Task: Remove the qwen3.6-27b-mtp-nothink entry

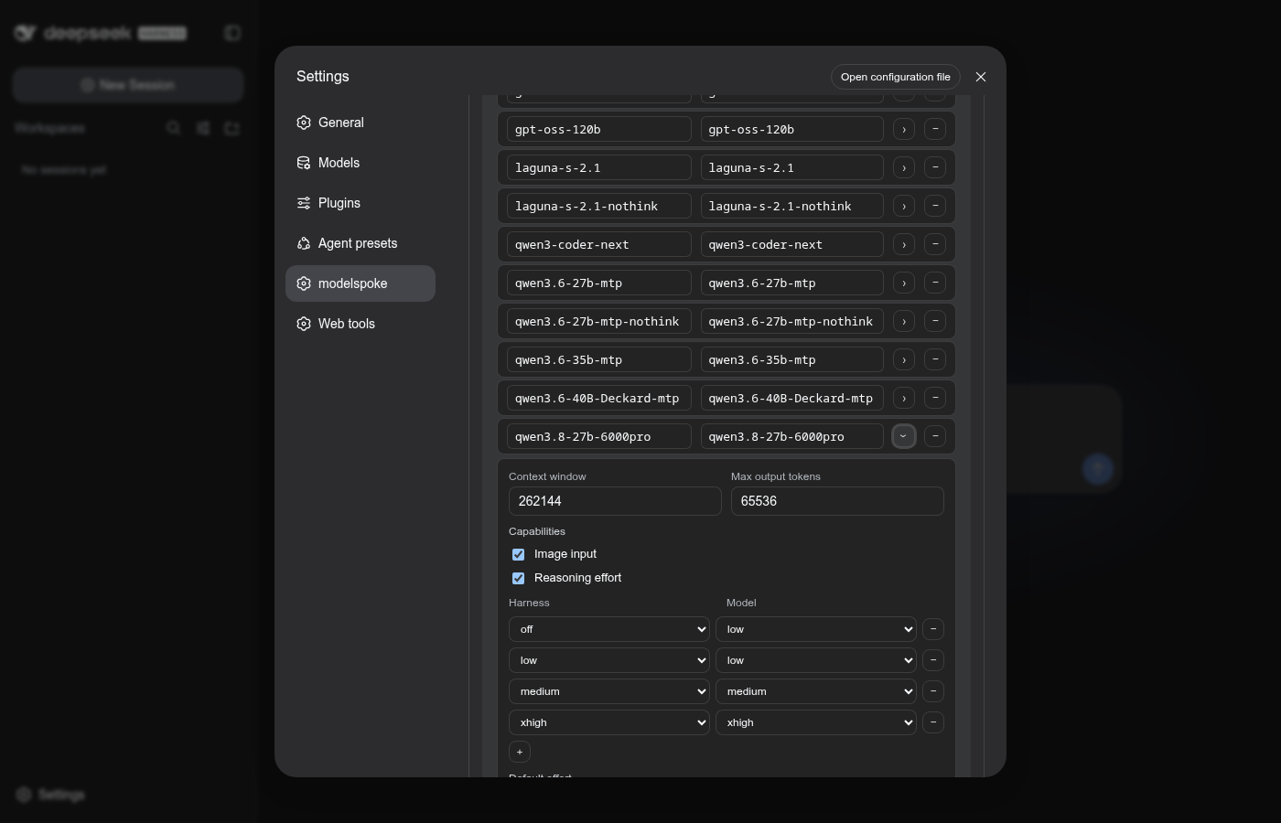Action: click(x=935, y=322)
